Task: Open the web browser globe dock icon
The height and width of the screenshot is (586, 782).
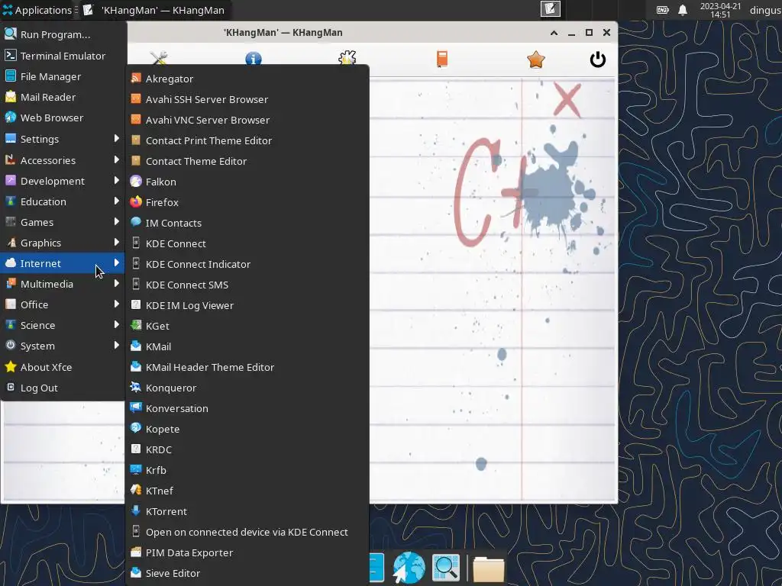Action: 409,568
